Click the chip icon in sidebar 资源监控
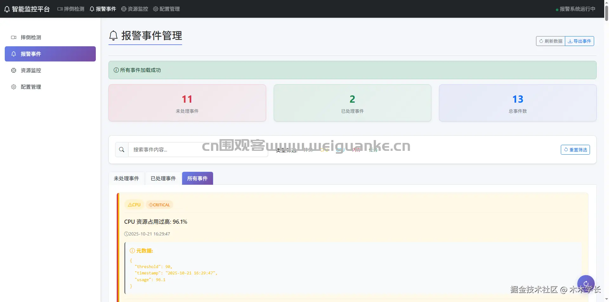 point(14,70)
